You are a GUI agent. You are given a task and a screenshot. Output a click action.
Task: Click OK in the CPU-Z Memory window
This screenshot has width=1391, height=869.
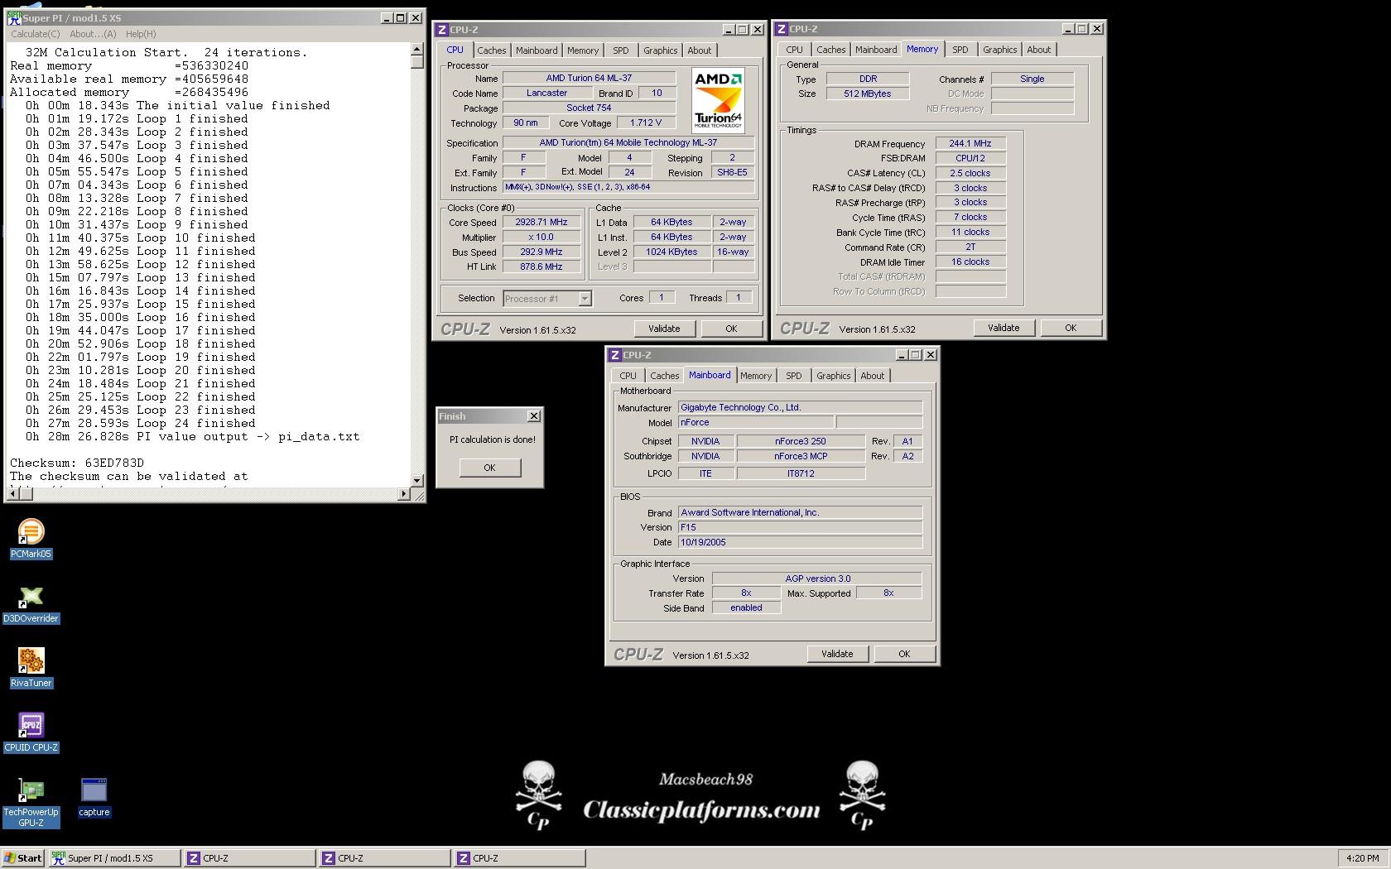tap(1071, 328)
